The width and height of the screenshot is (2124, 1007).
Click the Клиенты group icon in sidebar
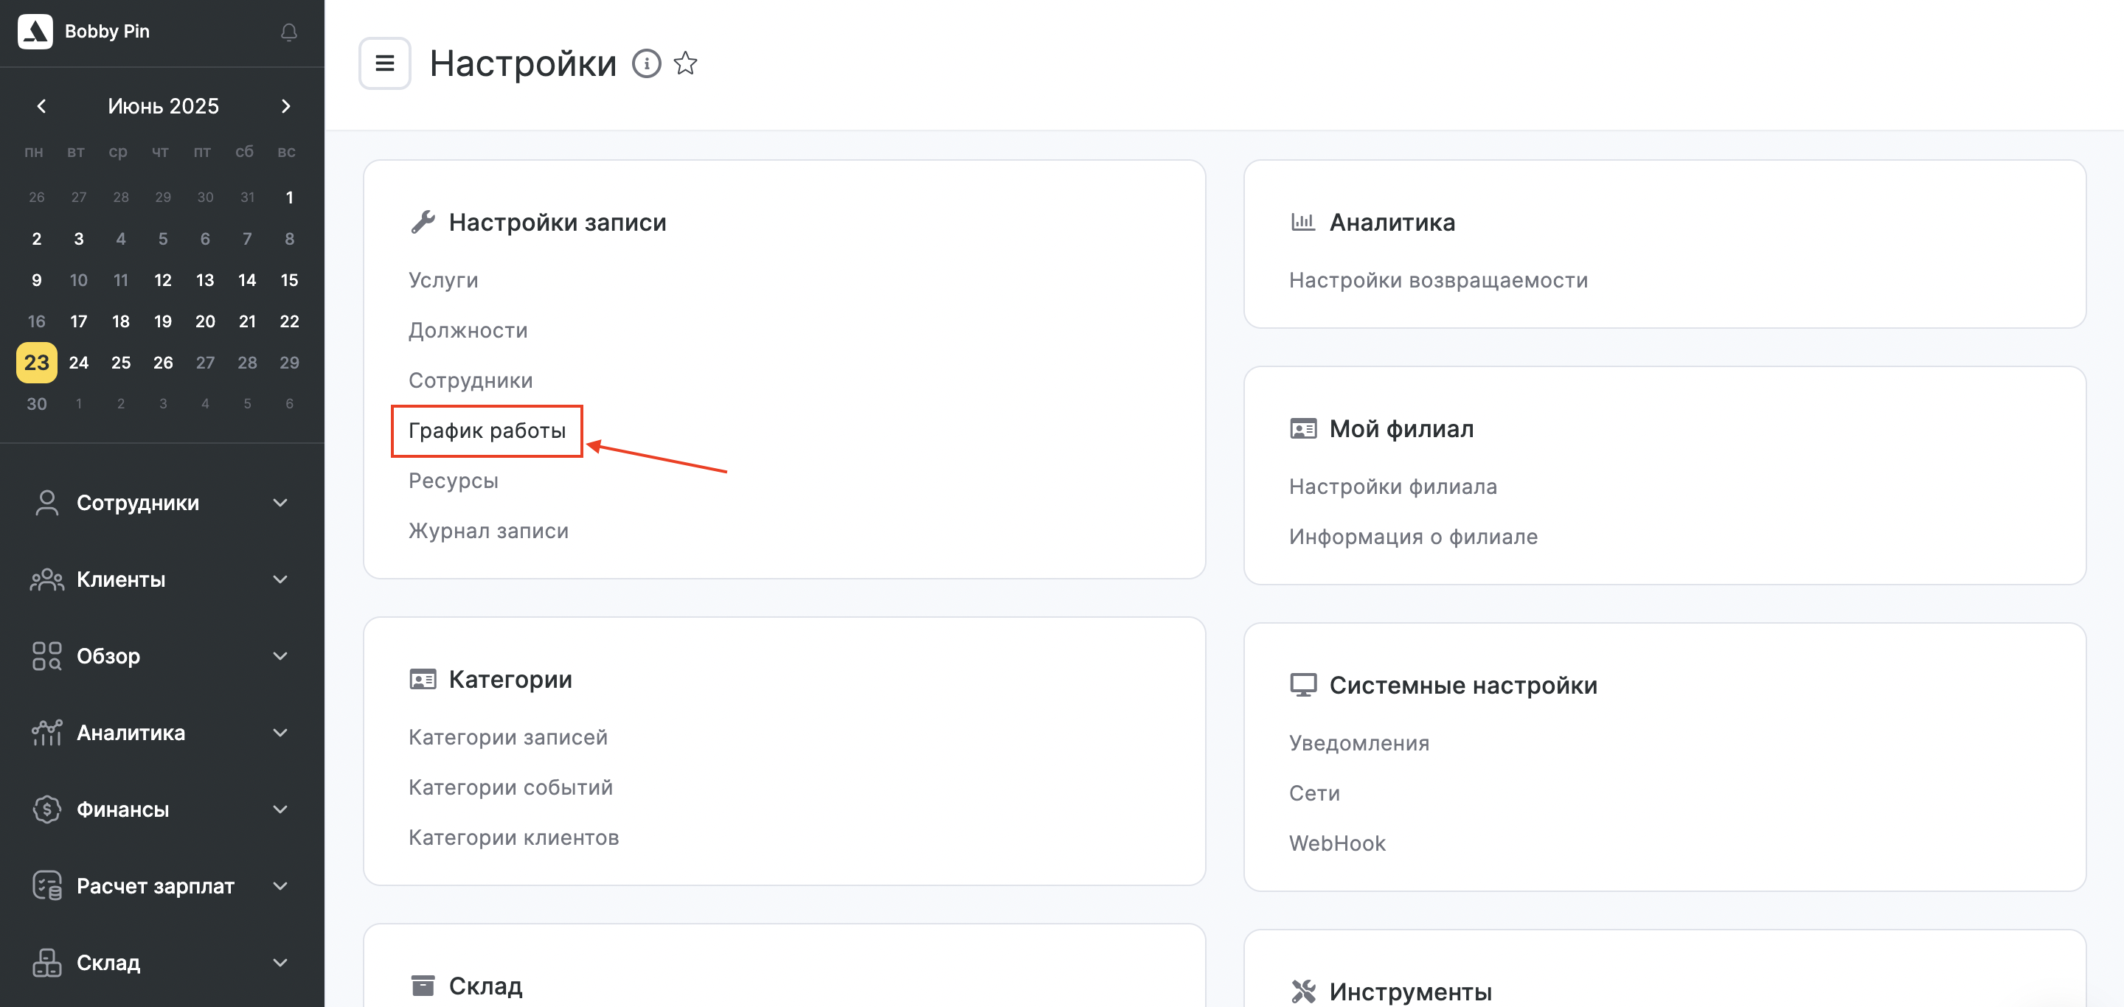pyautogui.click(x=47, y=579)
